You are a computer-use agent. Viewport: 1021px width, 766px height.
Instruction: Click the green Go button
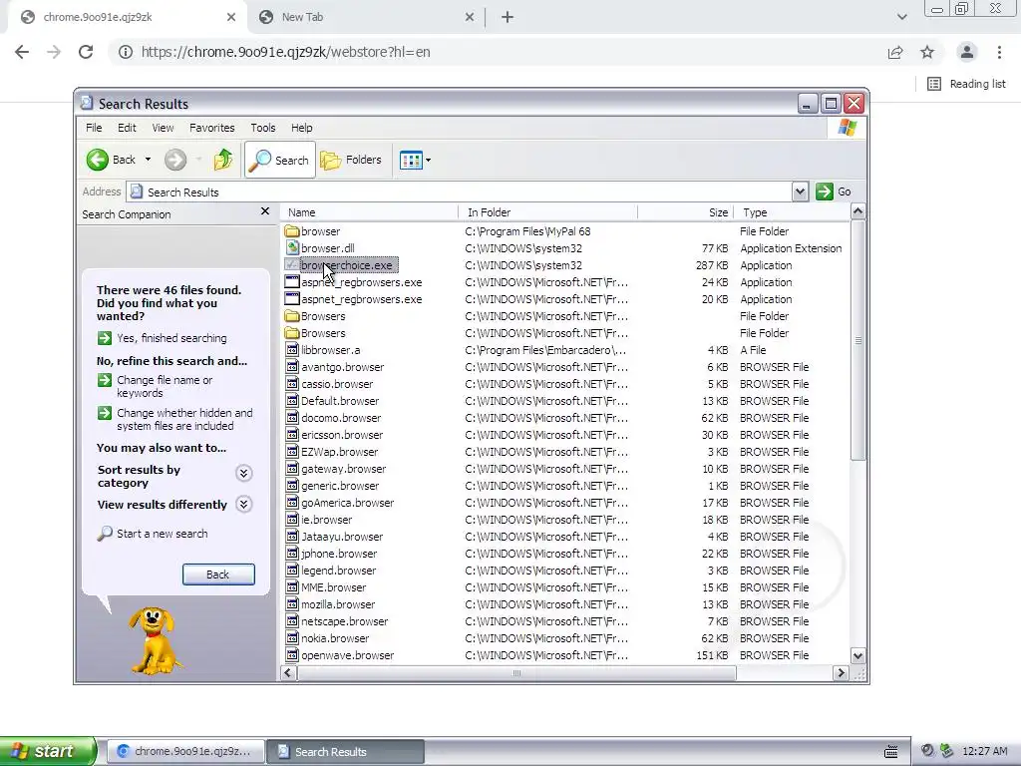[834, 191]
